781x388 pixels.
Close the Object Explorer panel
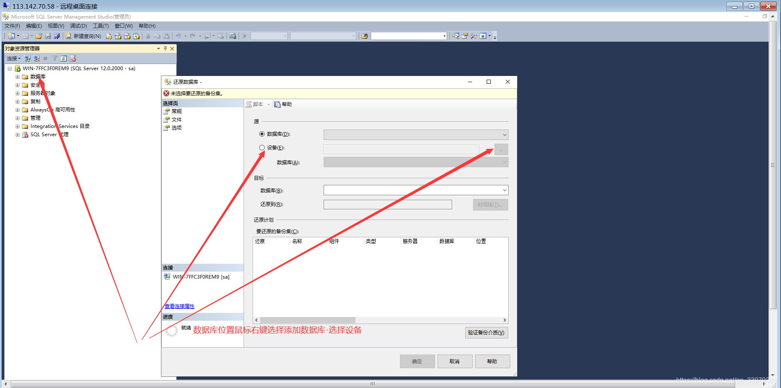point(172,48)
